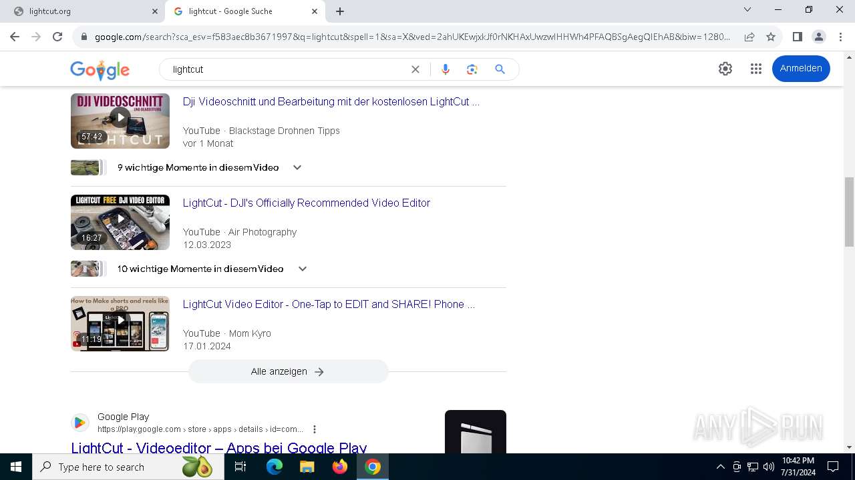
Task: Bookmark this page with the star icon
Action: click(771, 37)
